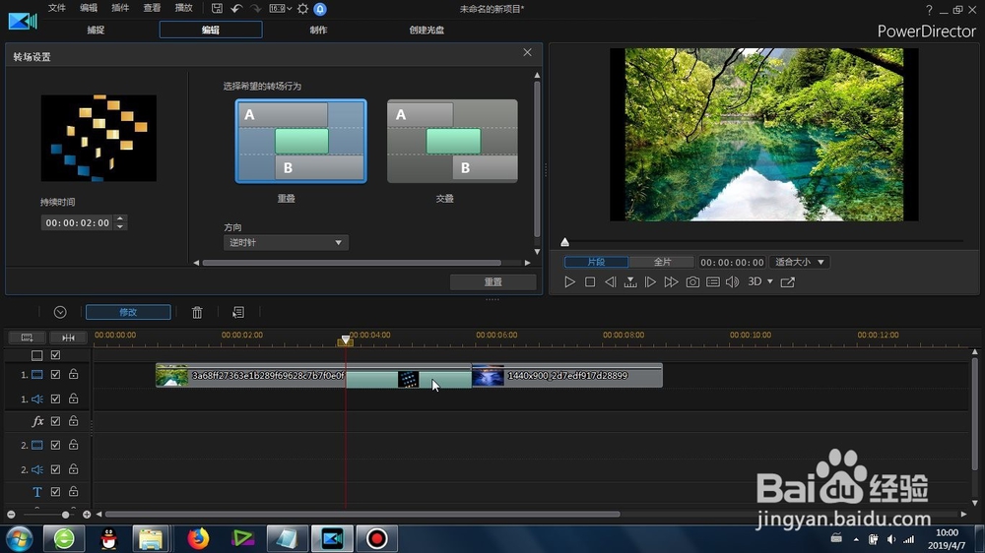Click the fast forward button
The image size is (985, 553).
pyautogui.click(x=671, y=281)
